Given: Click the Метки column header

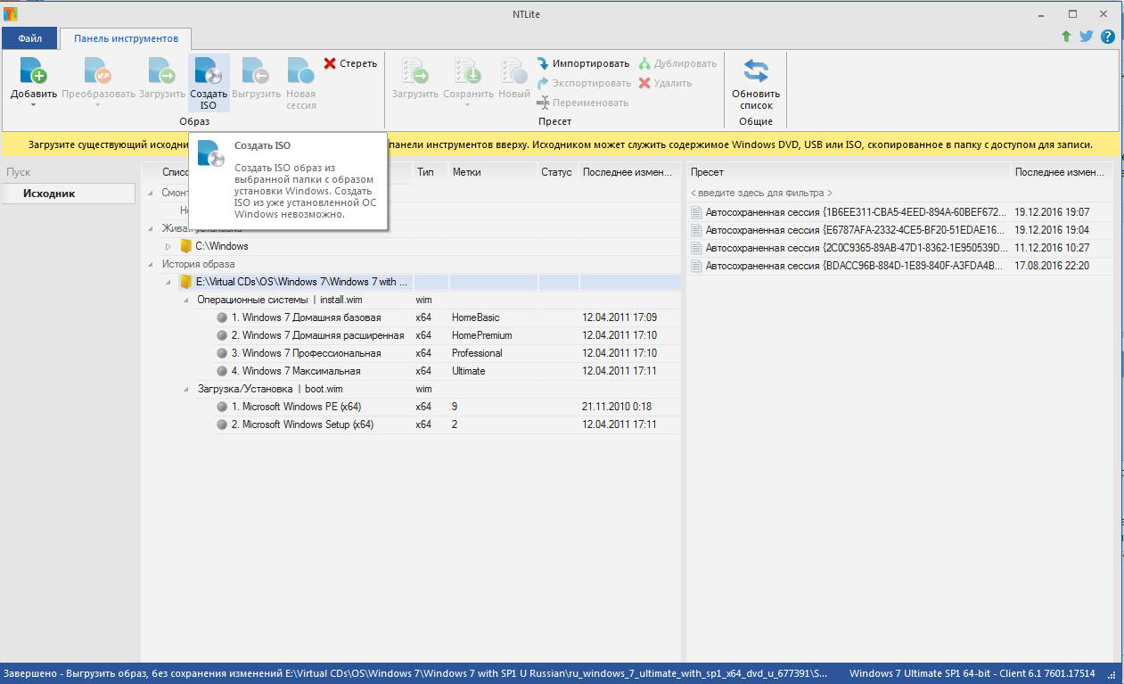Looking at the screenshot, I should tap(466, 172).
